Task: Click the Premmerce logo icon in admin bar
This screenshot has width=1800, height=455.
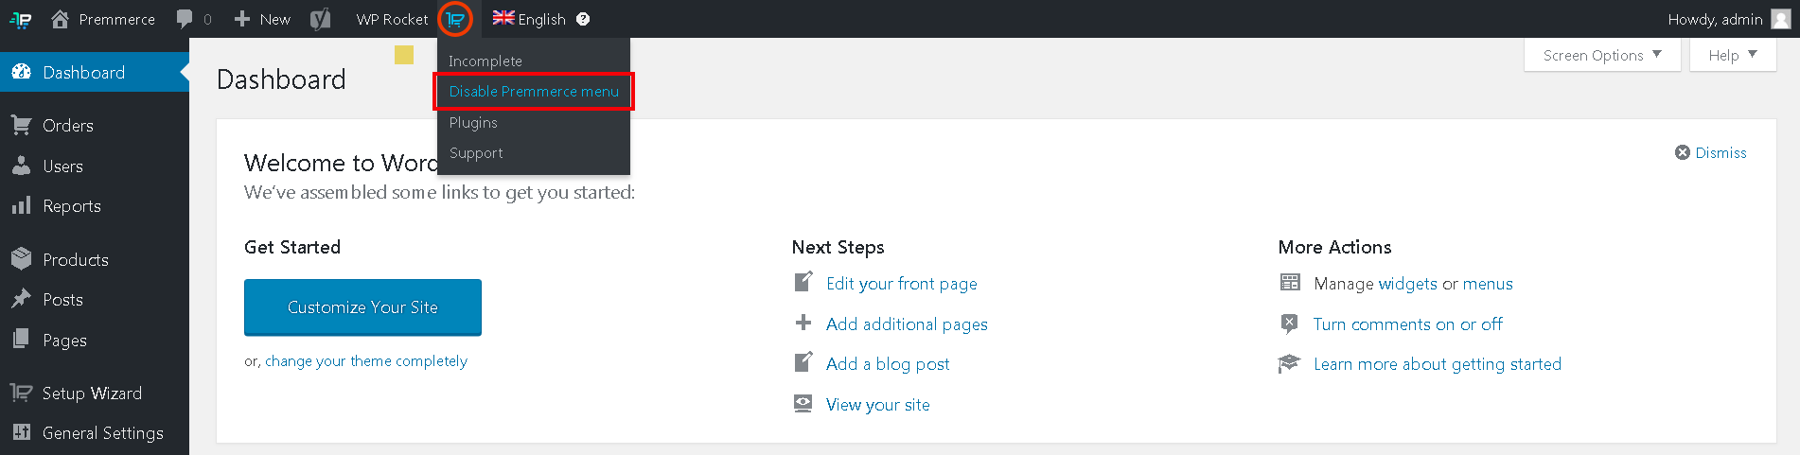Action: [20, 19]
